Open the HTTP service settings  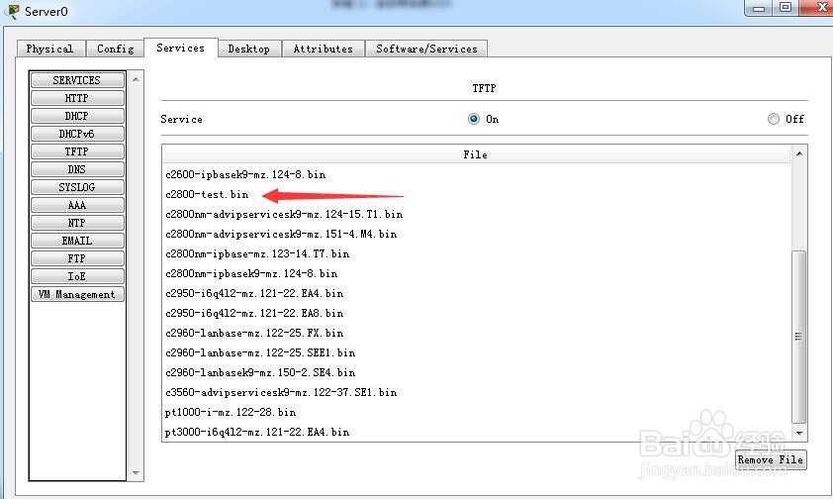click(77, 98)
